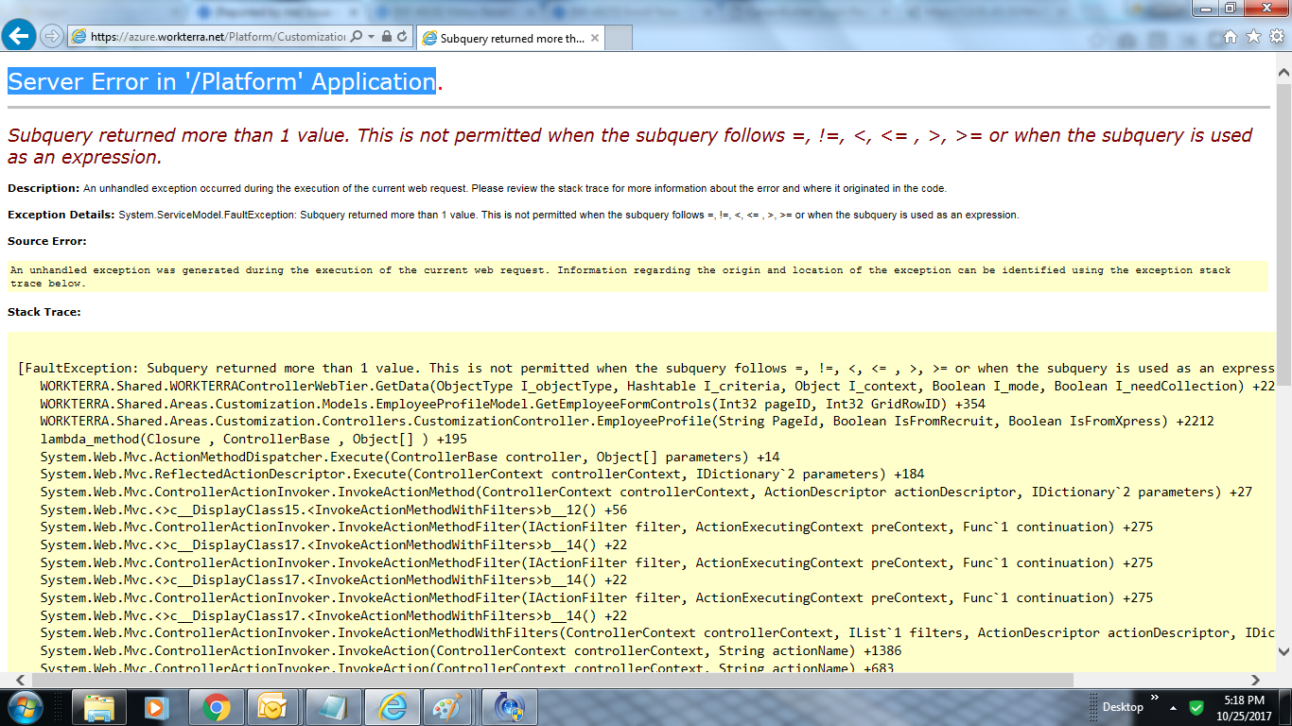Open the Windows Start button

pyautogui.click(x=26, y=707)
